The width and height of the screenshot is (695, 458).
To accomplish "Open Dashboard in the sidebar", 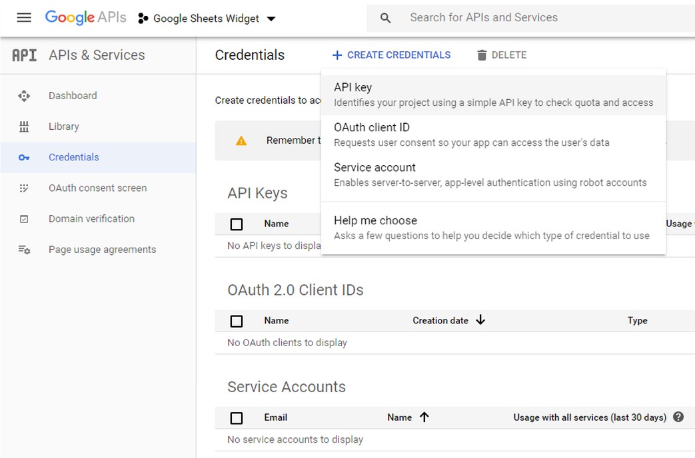I will point(73,96).
